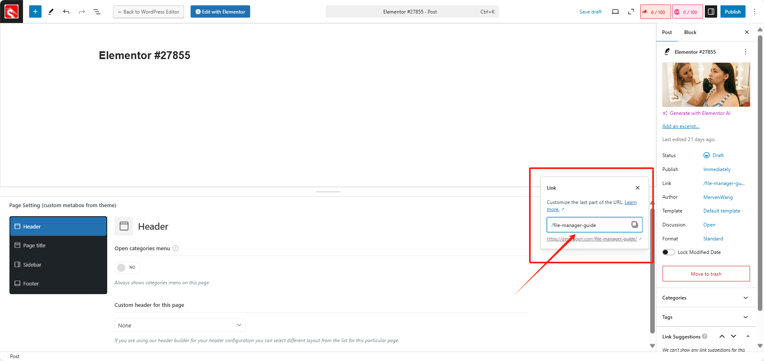Open Custom header dropdown showing None
764x361 pixels.
pos(180,325)
